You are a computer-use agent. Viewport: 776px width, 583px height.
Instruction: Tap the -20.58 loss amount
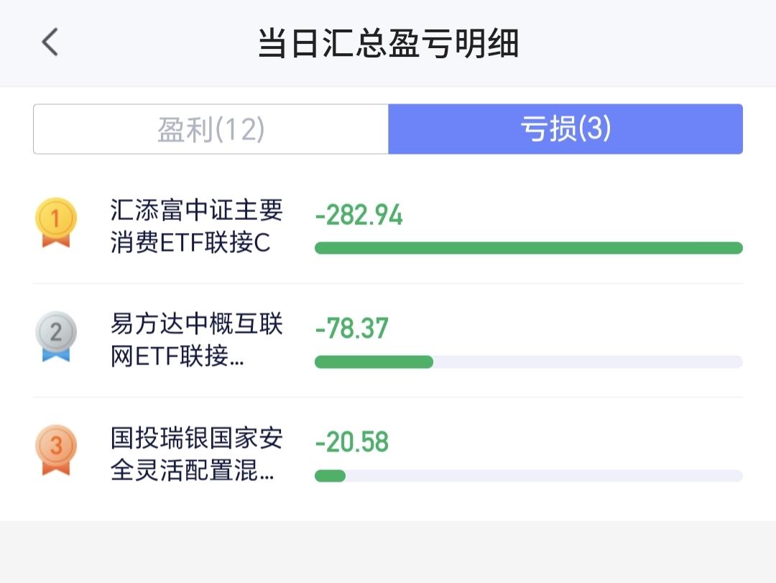352,442
